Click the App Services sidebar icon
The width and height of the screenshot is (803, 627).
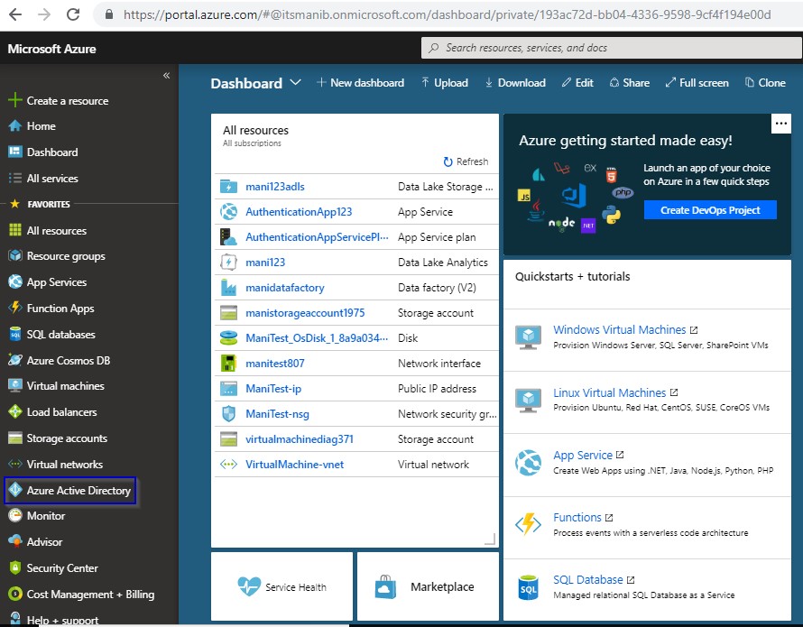(x=15, y=281)
